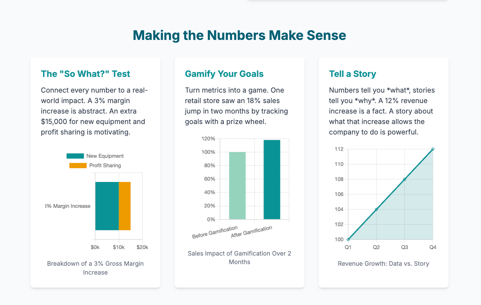Click the New Equipment legend label
This screenshot has width=481, height=305.
coord(105,156)
